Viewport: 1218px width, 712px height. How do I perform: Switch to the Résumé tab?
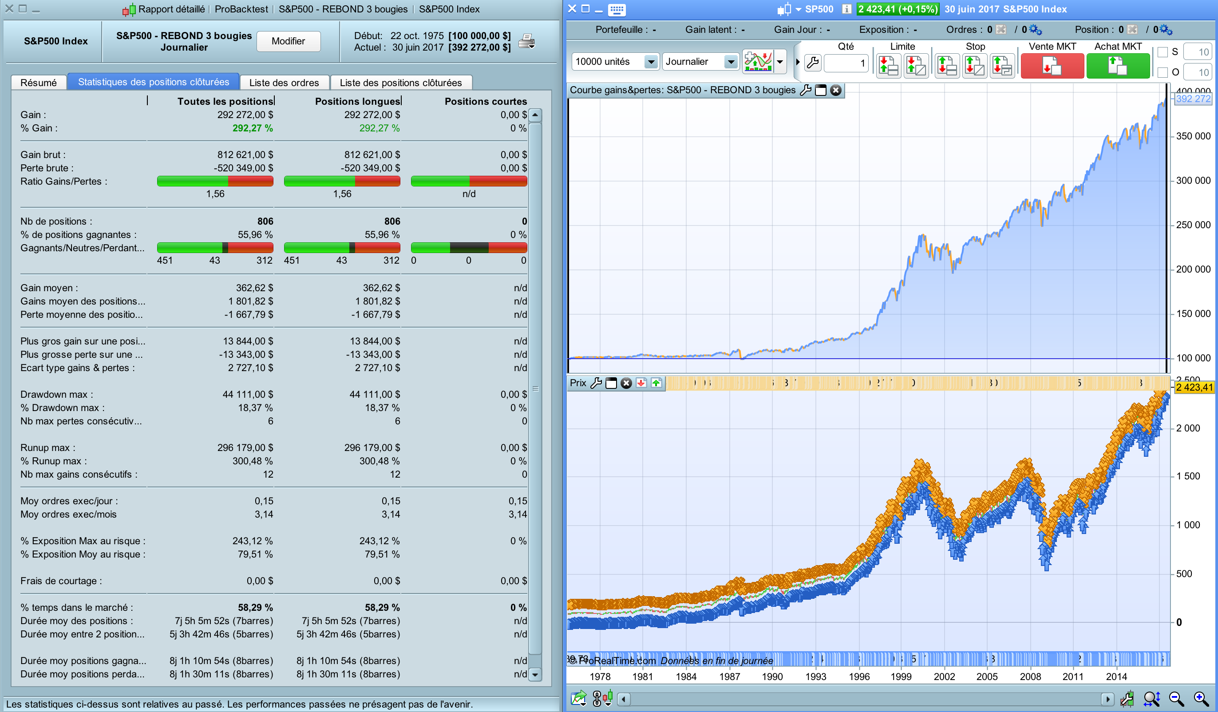pyautogui.click(x=38, y=83)
